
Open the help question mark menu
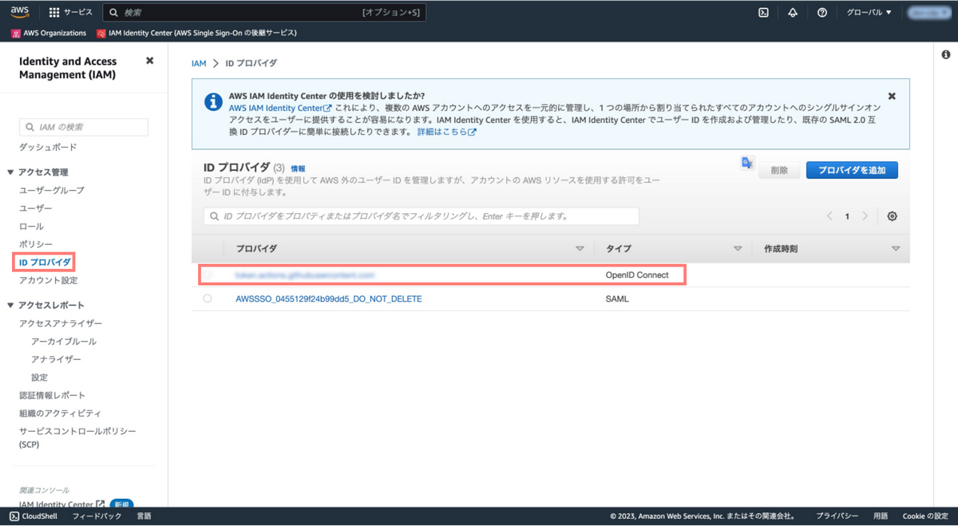[822, 13]
